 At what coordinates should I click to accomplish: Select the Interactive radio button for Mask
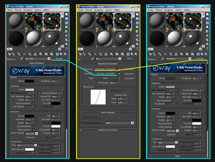coord(123,78)
